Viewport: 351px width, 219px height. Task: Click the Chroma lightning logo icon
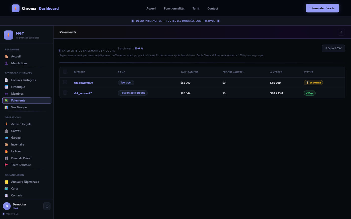coord(16,8)
